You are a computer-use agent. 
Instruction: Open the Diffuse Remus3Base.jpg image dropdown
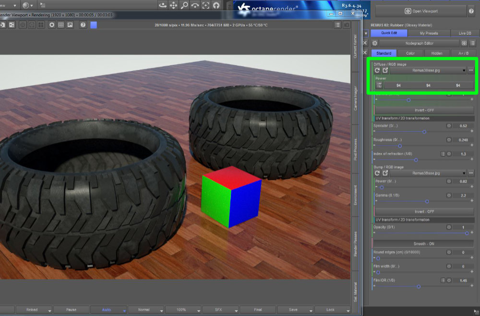[x=428, y=71]
